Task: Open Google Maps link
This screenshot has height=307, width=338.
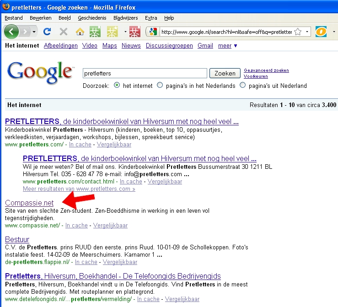Action: coord(109,45)
